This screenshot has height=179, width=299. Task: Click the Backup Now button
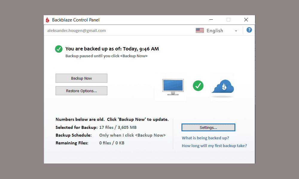[81, 78]
